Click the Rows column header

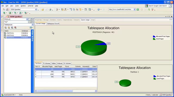pyautogui.click(x=70, y=67)
